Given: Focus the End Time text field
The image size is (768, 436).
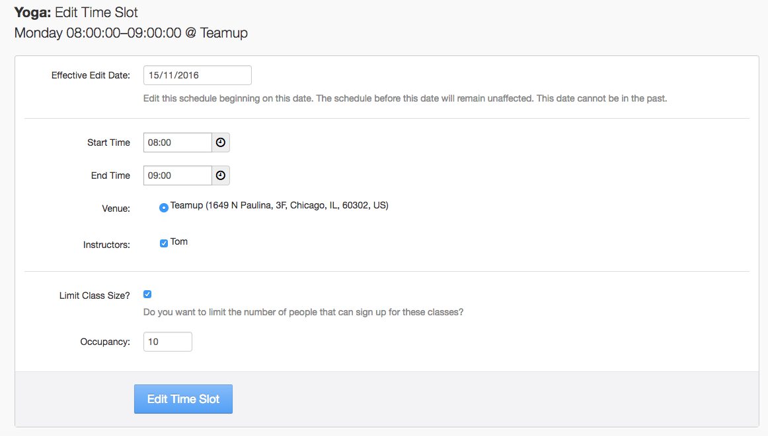Looking at the screenshot, I should tap(177, 175).
